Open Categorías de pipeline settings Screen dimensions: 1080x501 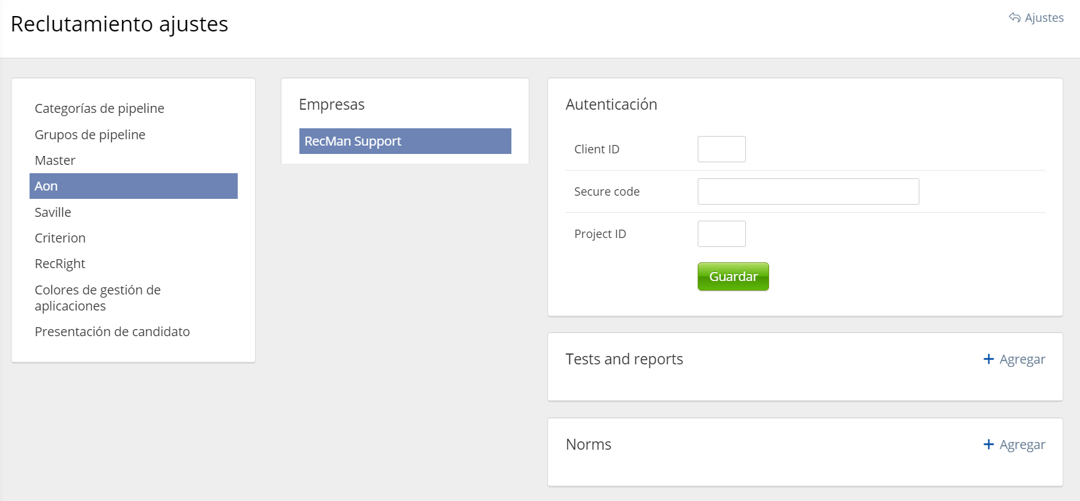coord(100,108)
